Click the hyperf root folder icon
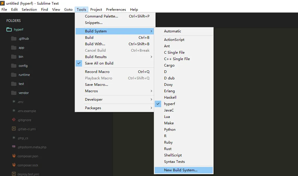 point(9,29)
